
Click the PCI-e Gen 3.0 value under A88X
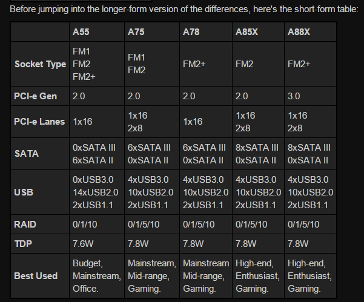[310, 96]
